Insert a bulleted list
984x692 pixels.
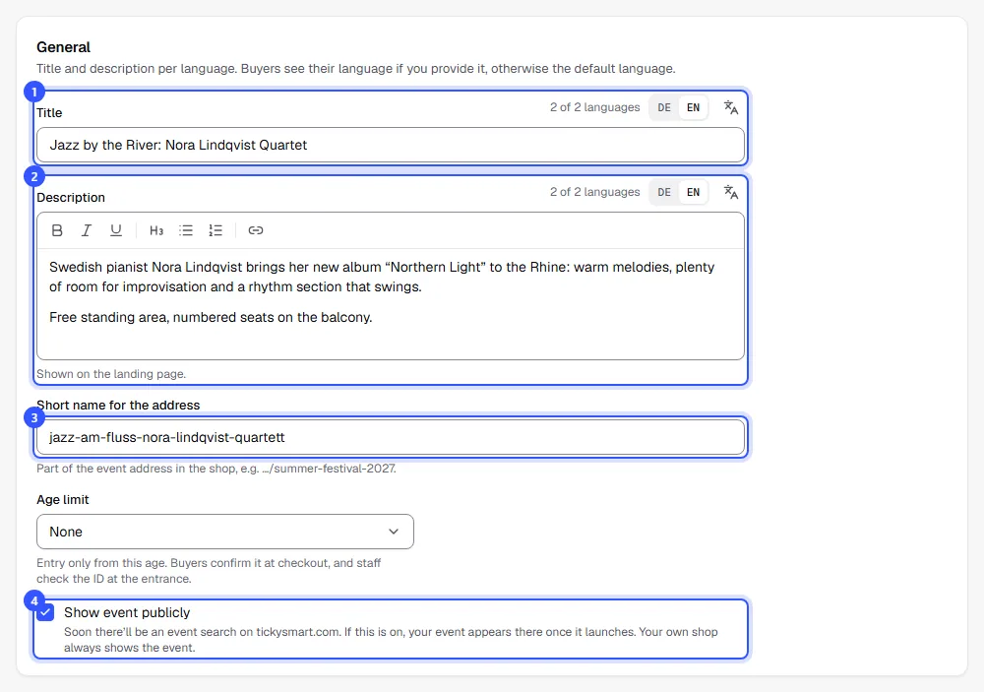186,230
